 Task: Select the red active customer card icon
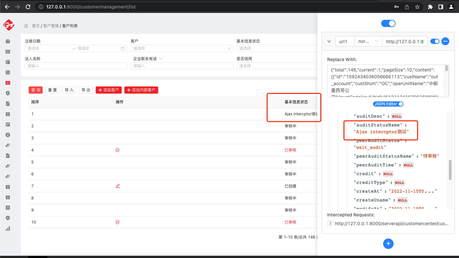[x=8, y=83]
